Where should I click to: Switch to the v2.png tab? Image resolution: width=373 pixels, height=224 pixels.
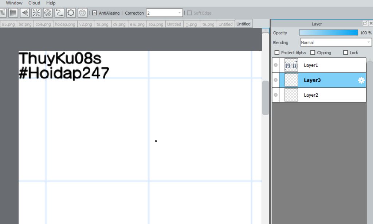click(86, 24)
